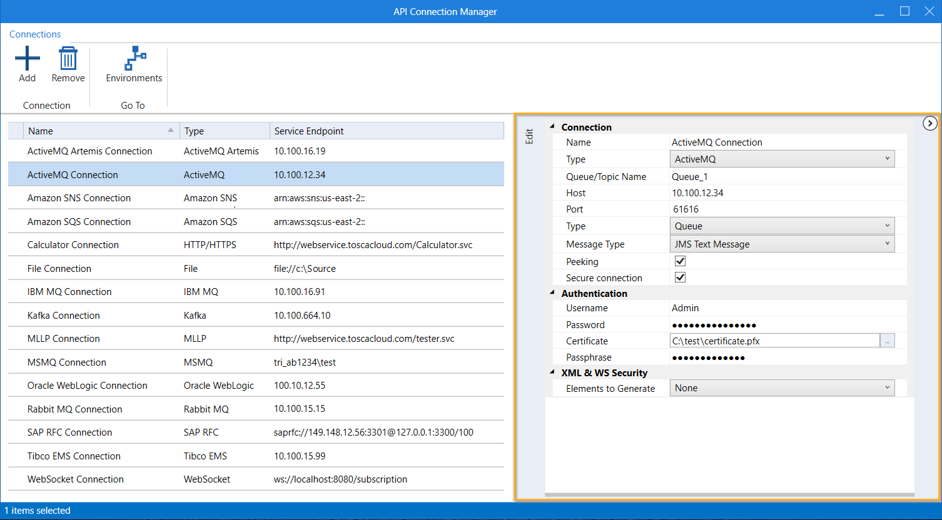Toggle the Peeking checkbox
The height and width of the screenshot is (520, 942).
[680, 261]
